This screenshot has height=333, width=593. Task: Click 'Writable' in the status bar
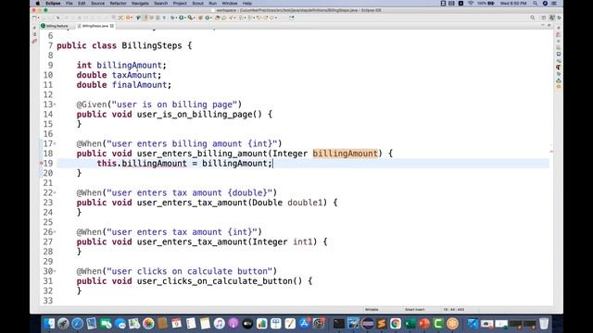[372, 310]
